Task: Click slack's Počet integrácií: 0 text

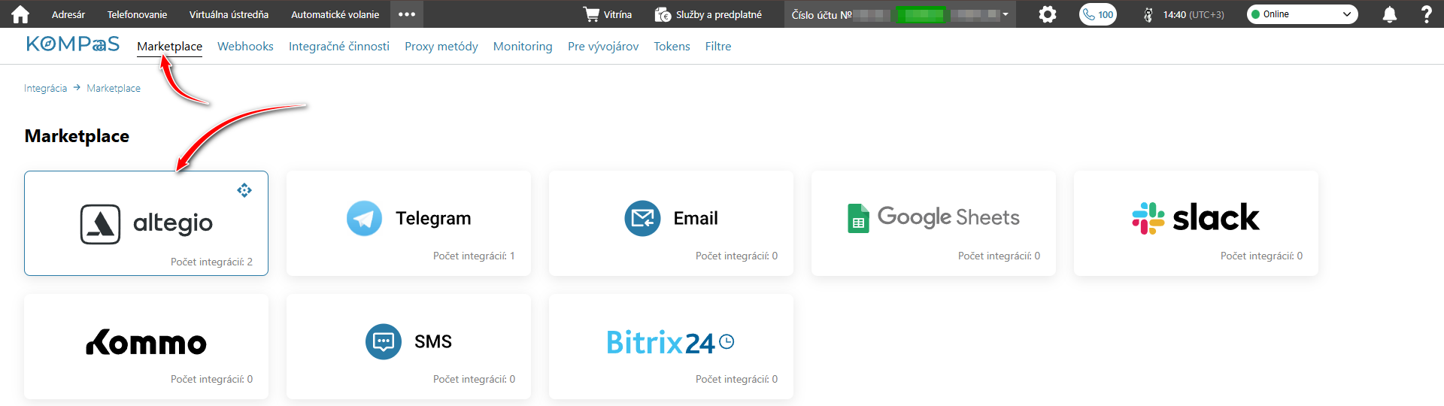Action: [1261, 256]
